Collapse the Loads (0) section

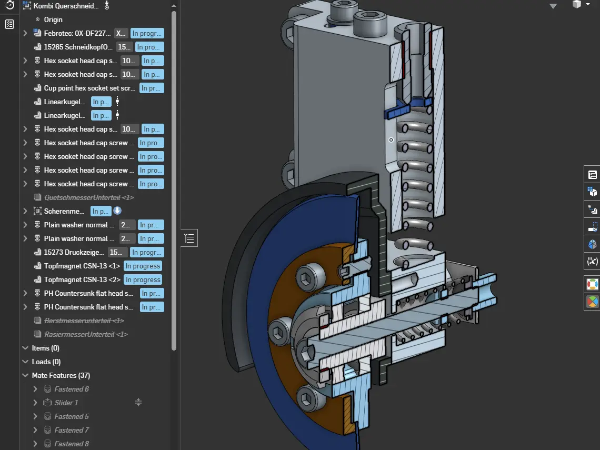point(25,362)
